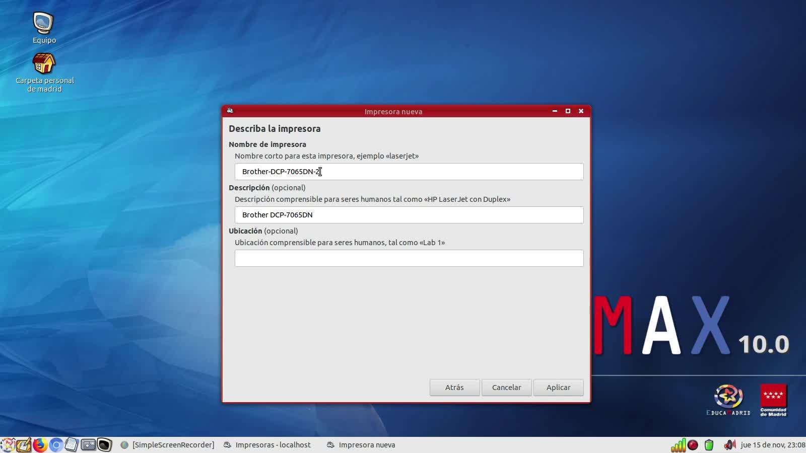806x453 pixels.
Task: Launch Chromium browser from the taskbar
Action: coord(56,445)
